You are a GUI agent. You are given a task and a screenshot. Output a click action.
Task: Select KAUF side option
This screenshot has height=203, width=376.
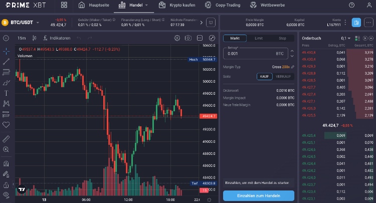[x=265, y=76]
